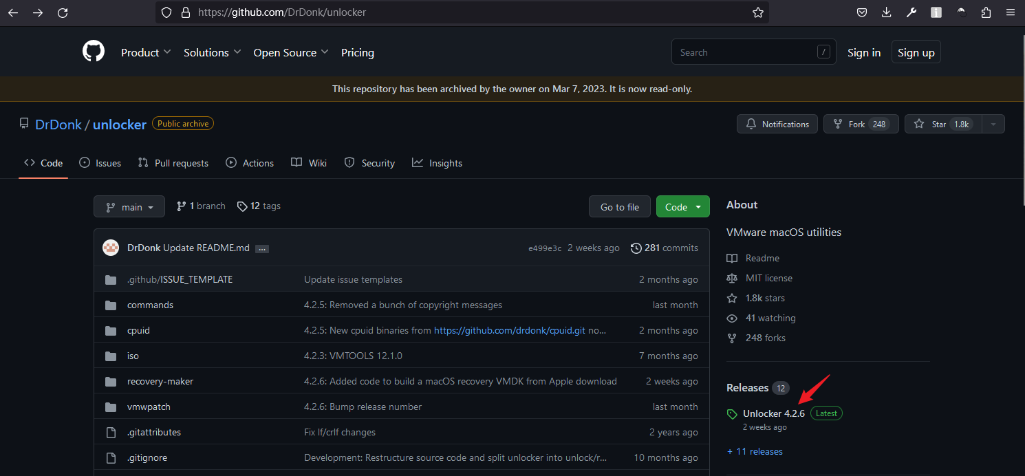Click the Pocket save icon in toolbar

tap(861, 12)
